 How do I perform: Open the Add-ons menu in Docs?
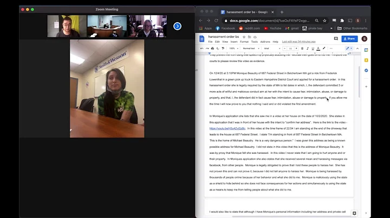coord(265,42)
